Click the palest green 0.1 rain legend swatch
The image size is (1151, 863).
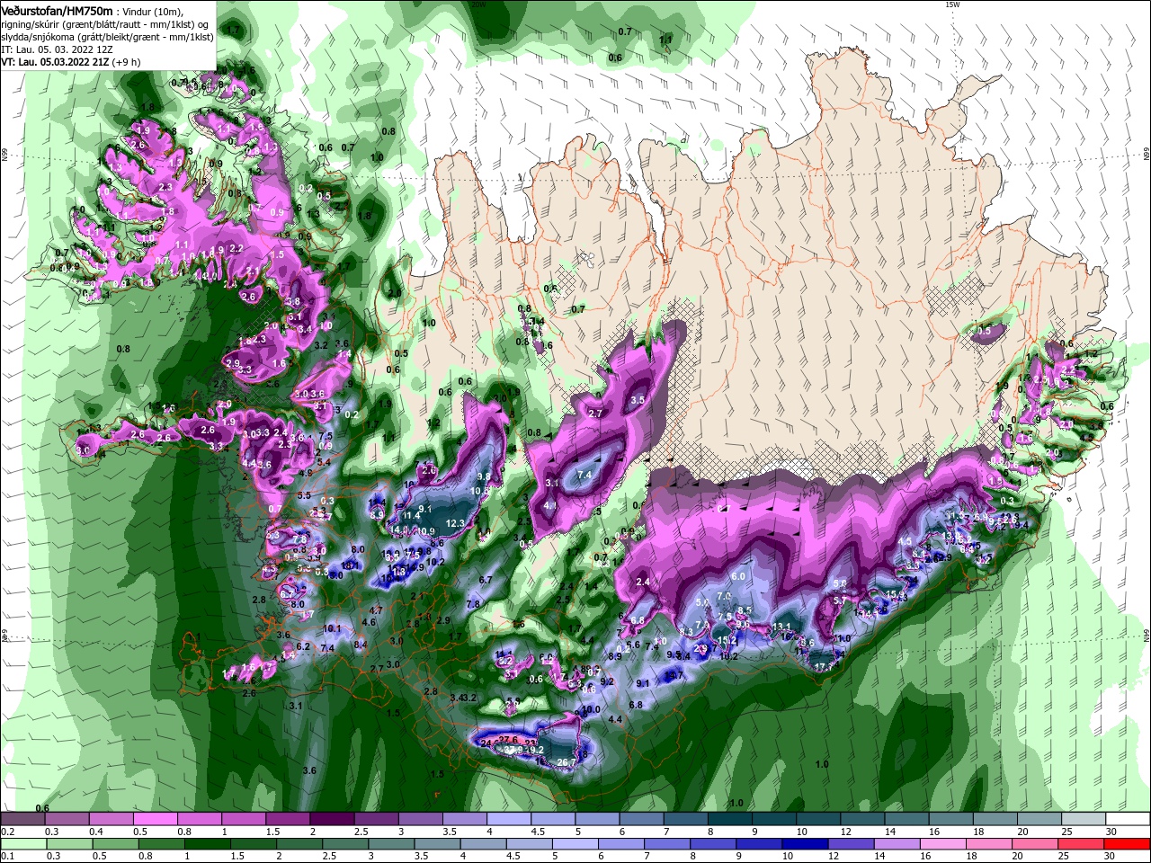pos(22,844)
